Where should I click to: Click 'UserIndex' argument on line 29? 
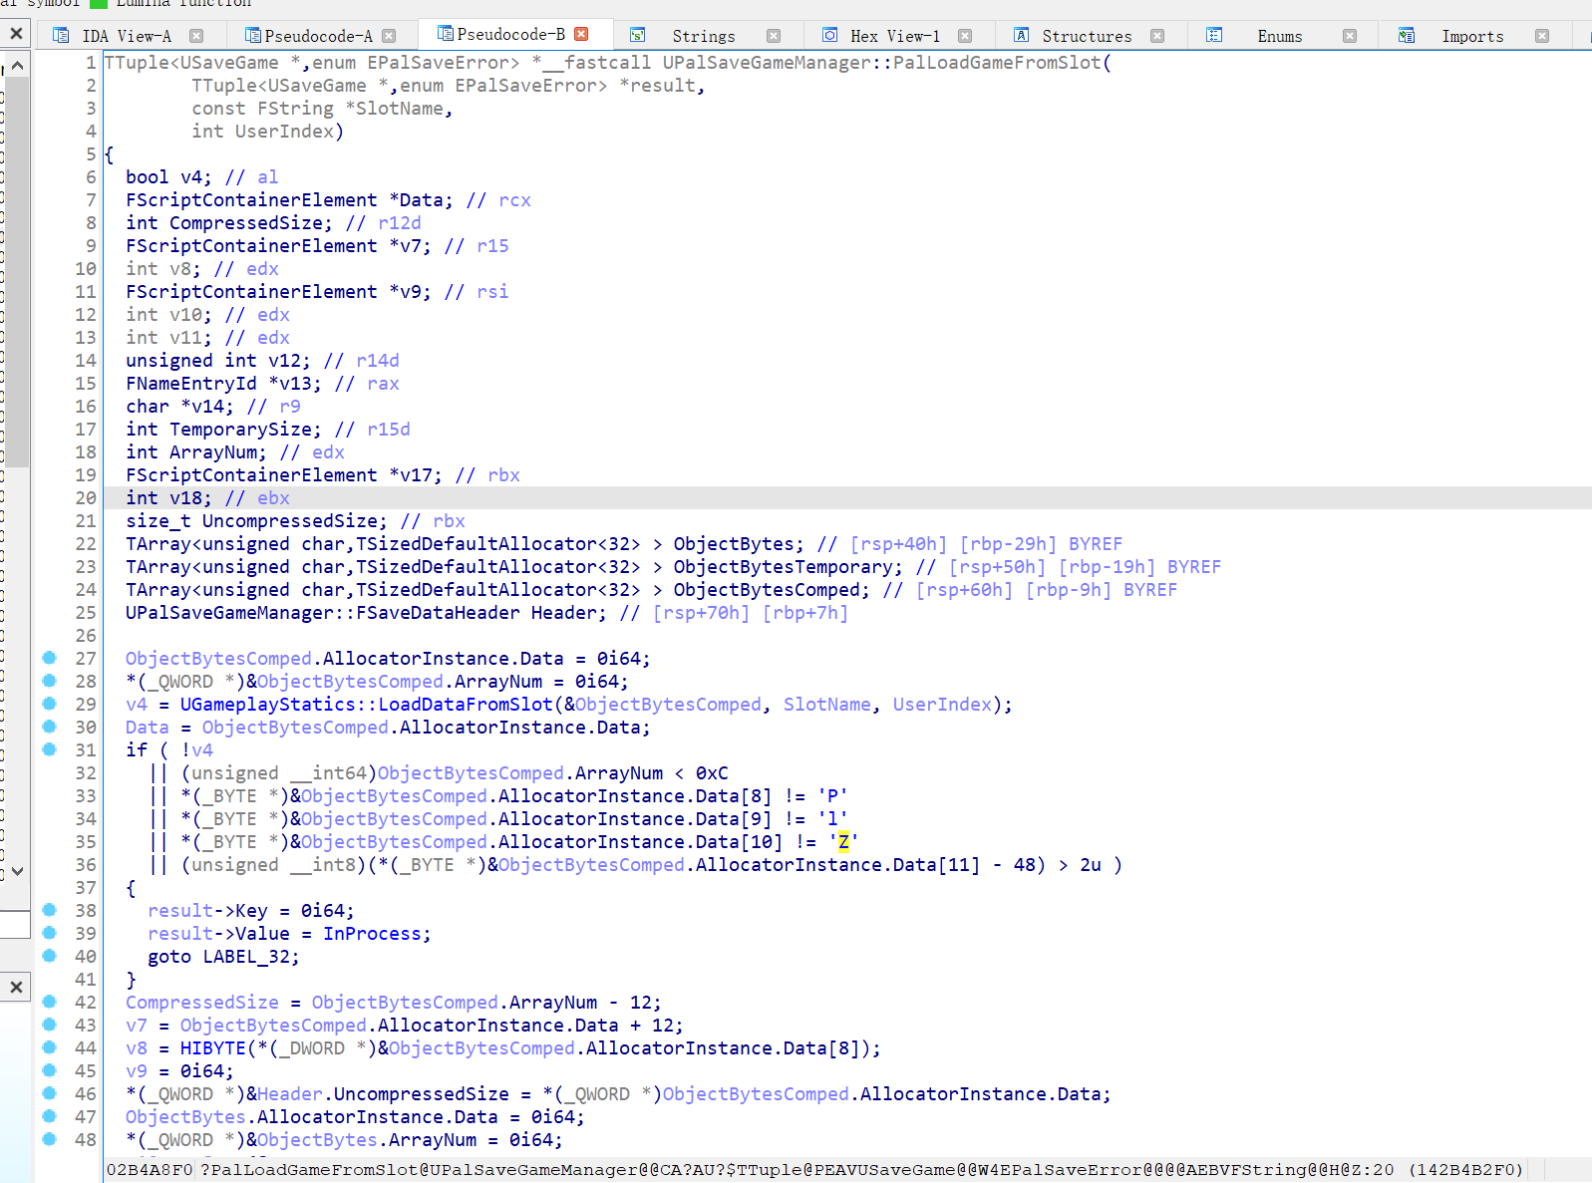point(942,705)
